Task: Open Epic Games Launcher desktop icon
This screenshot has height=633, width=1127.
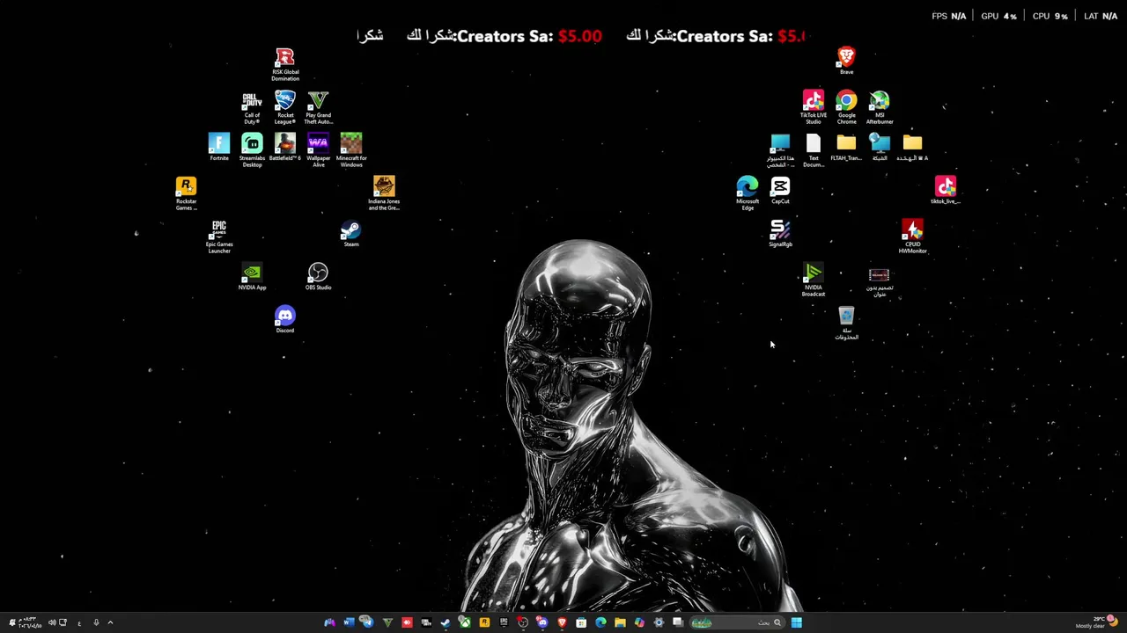Action: pos(219,237)
